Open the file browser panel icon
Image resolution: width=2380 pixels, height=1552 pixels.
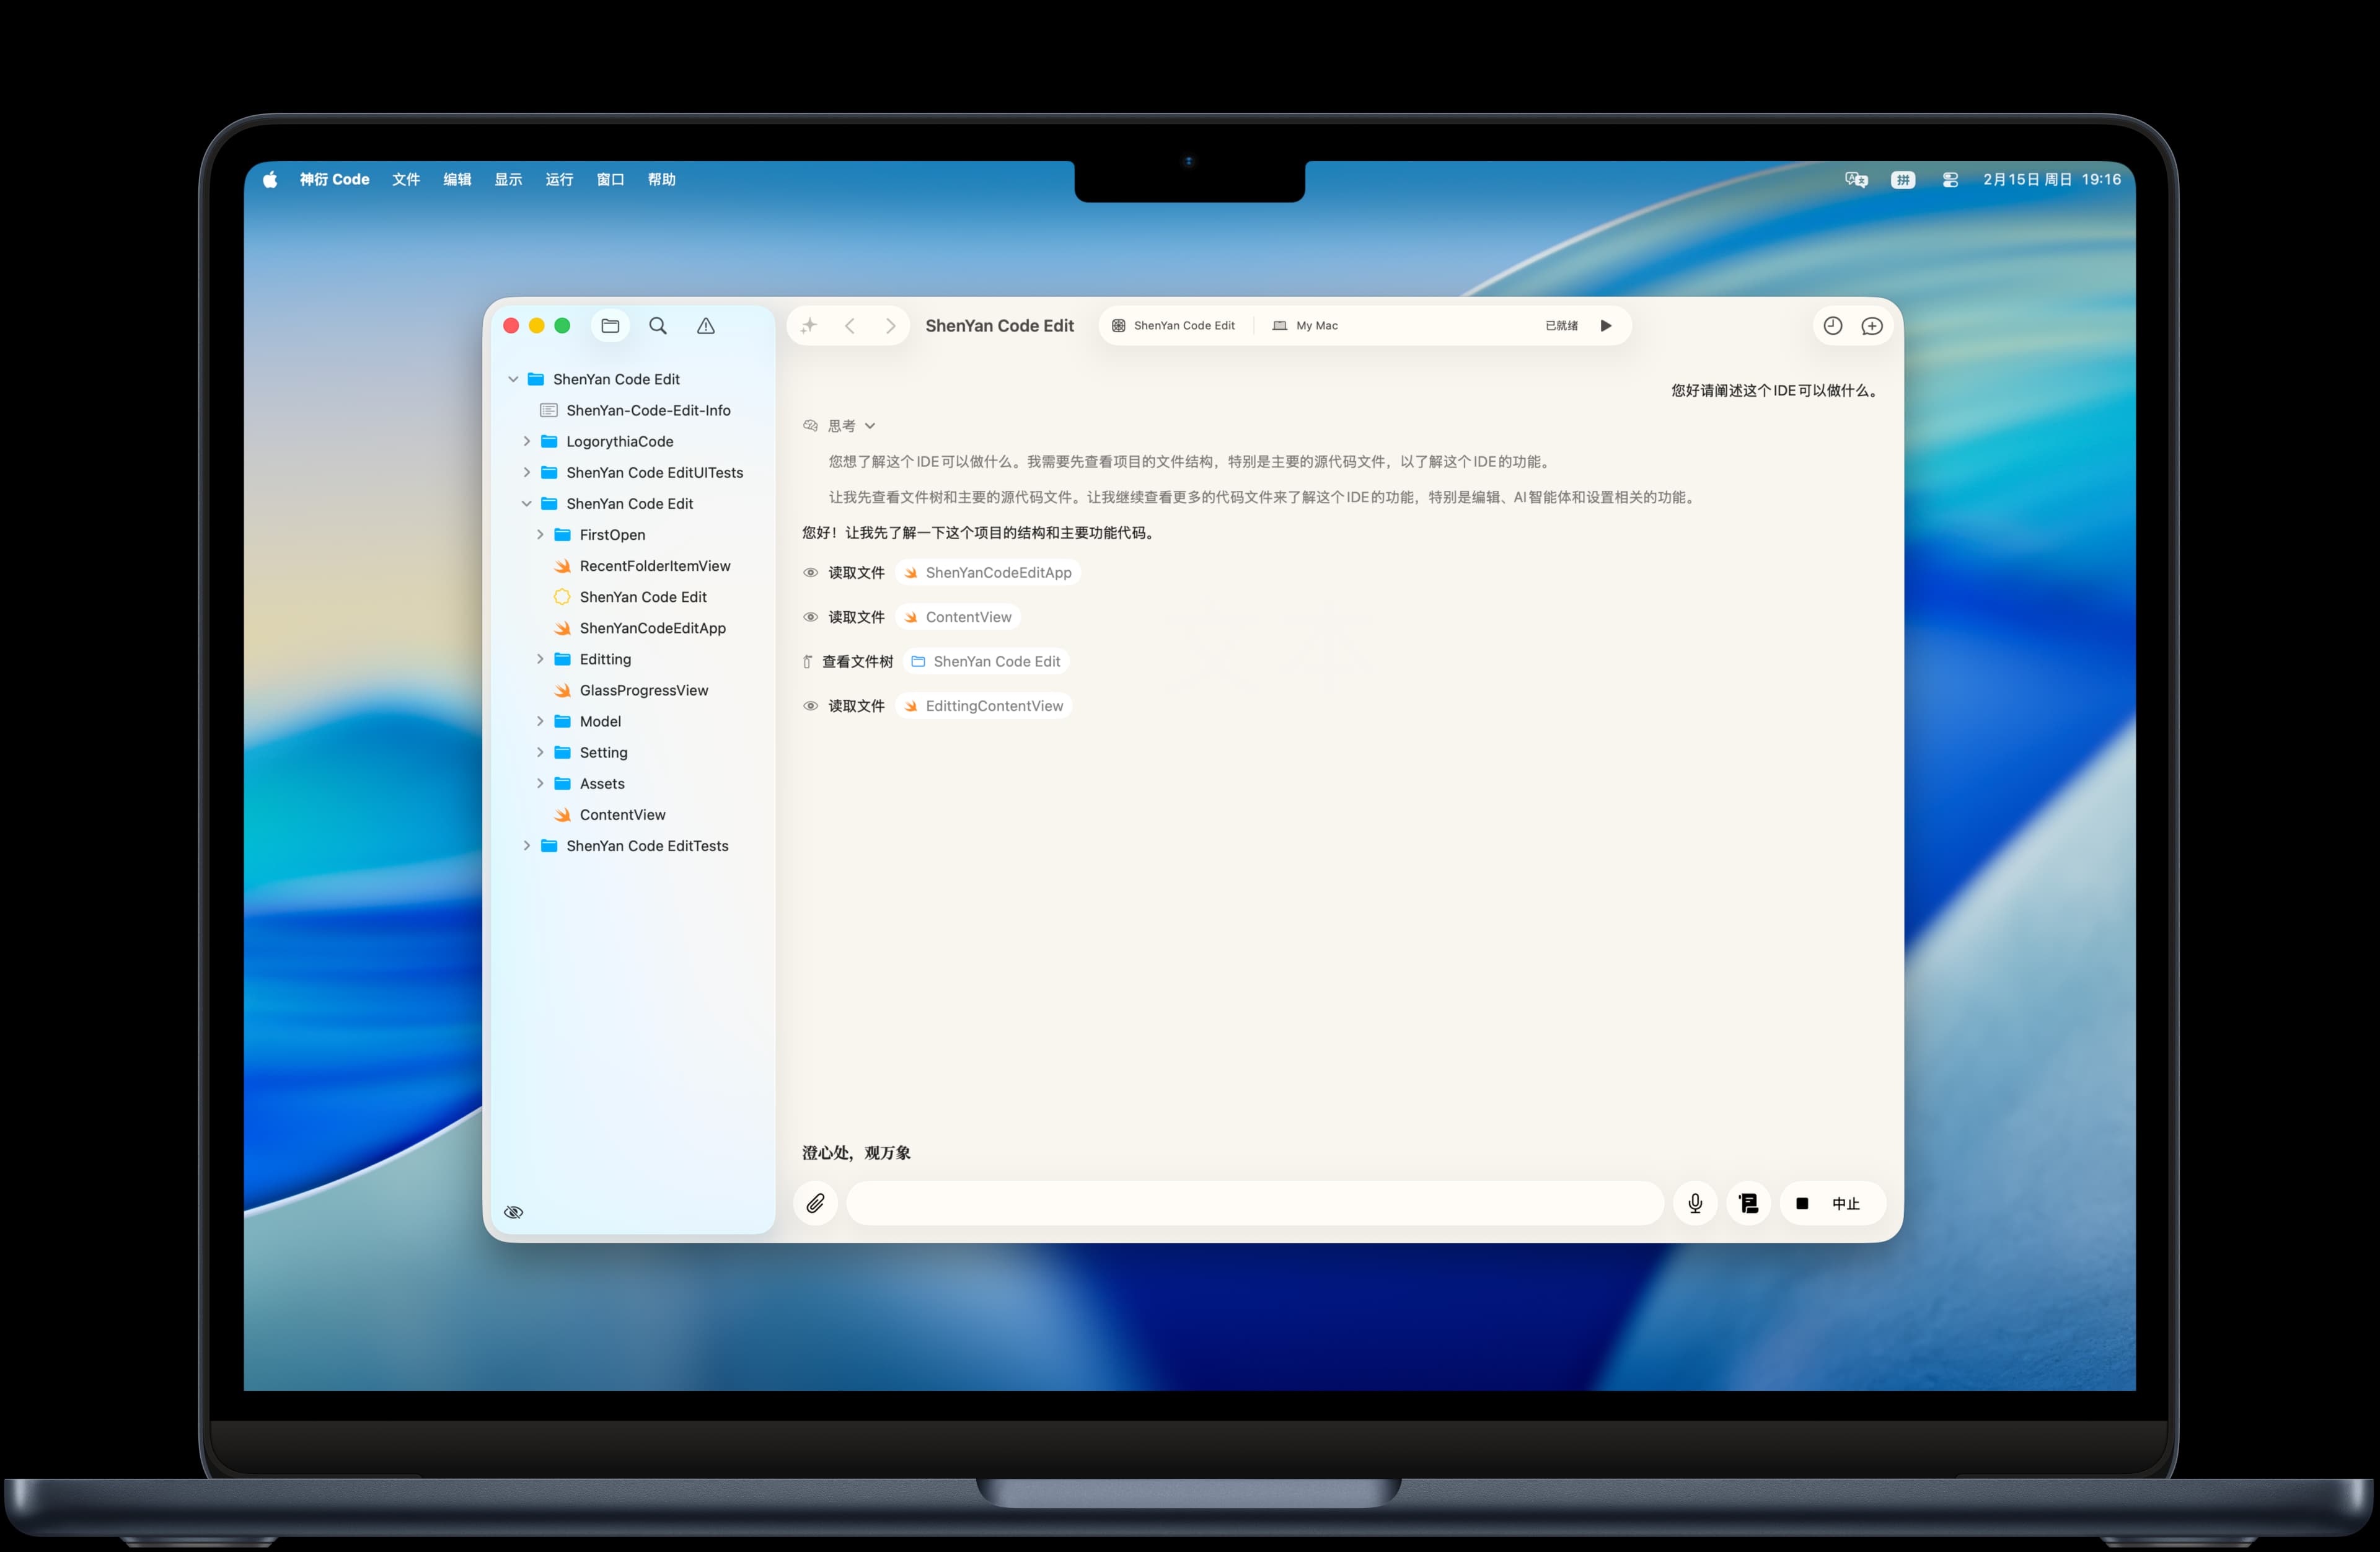coord(610,326)
